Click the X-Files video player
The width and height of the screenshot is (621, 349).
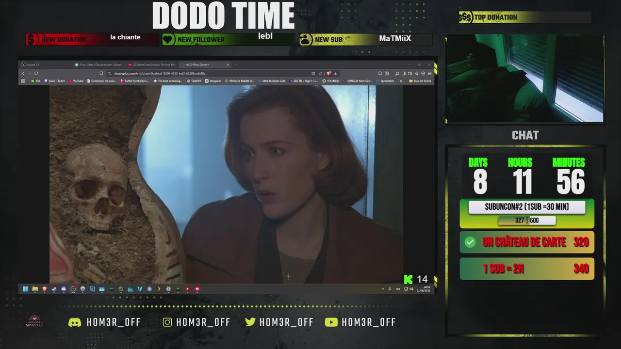226,184
